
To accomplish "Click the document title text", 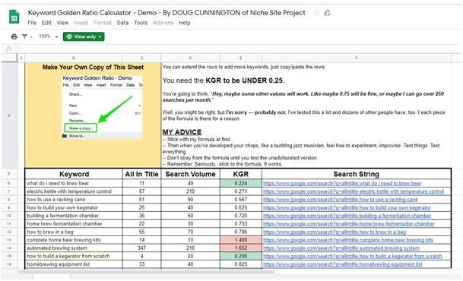I will coord(166,13).
